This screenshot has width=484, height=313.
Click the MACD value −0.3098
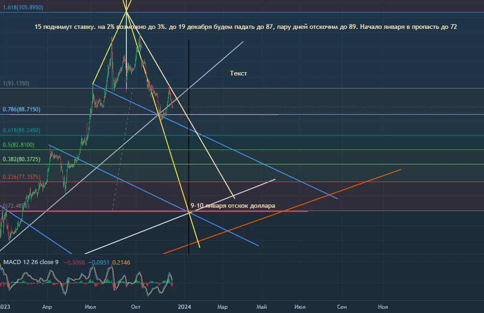tap(74, 262)
